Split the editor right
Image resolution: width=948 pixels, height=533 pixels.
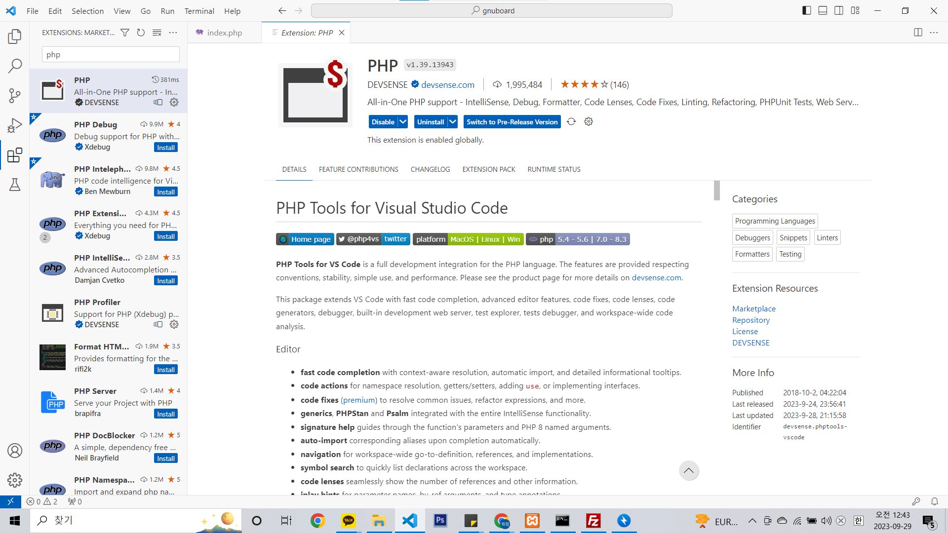coord(918,33)
